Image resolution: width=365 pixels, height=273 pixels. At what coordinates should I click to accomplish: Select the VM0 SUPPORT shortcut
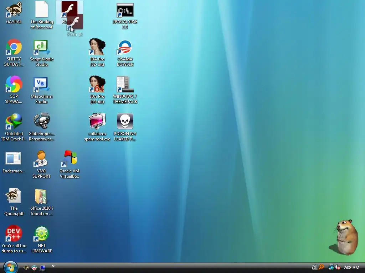[x=41, y=165]
